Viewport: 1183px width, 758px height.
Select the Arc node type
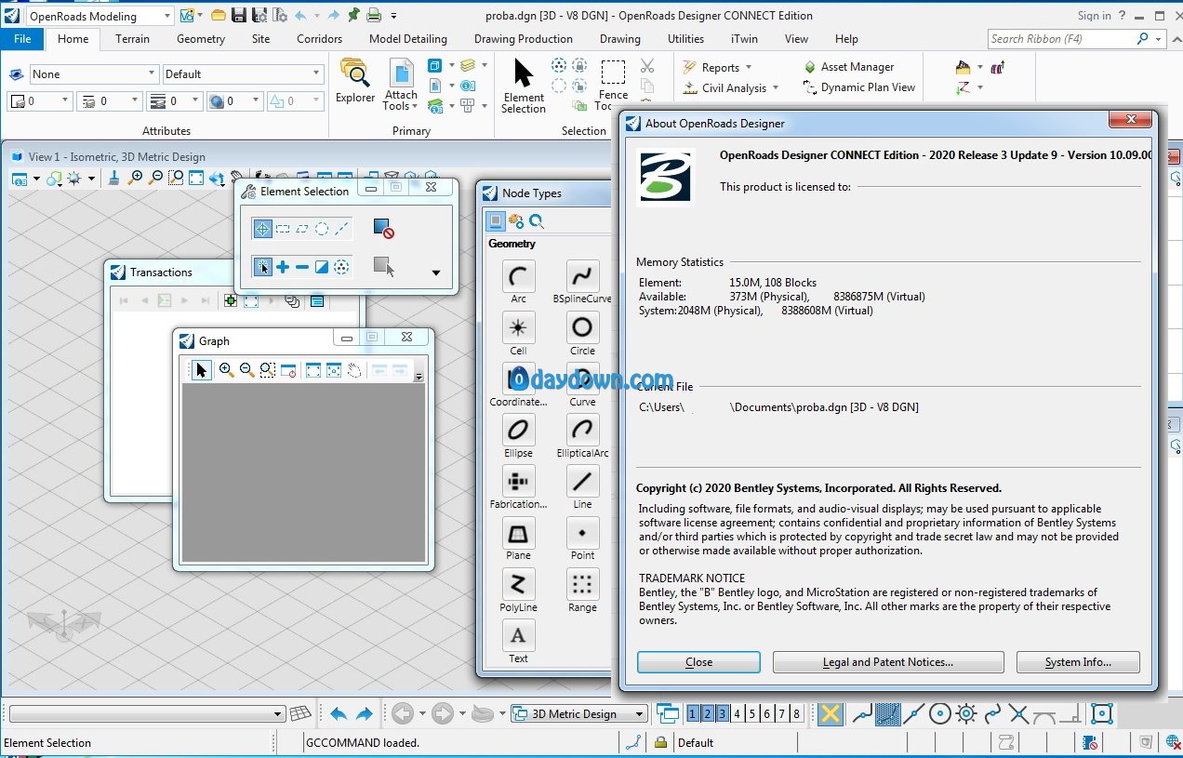(518, 276)
